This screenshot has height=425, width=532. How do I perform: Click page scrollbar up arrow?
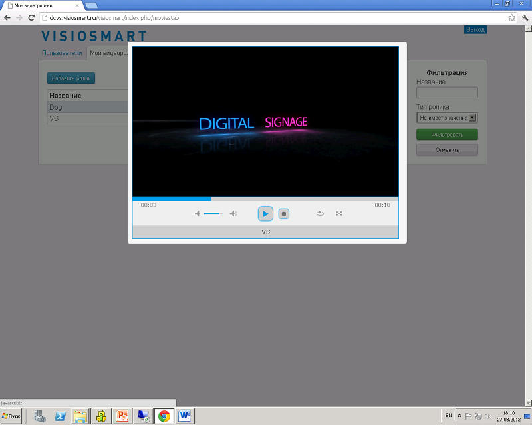[528, 29]
